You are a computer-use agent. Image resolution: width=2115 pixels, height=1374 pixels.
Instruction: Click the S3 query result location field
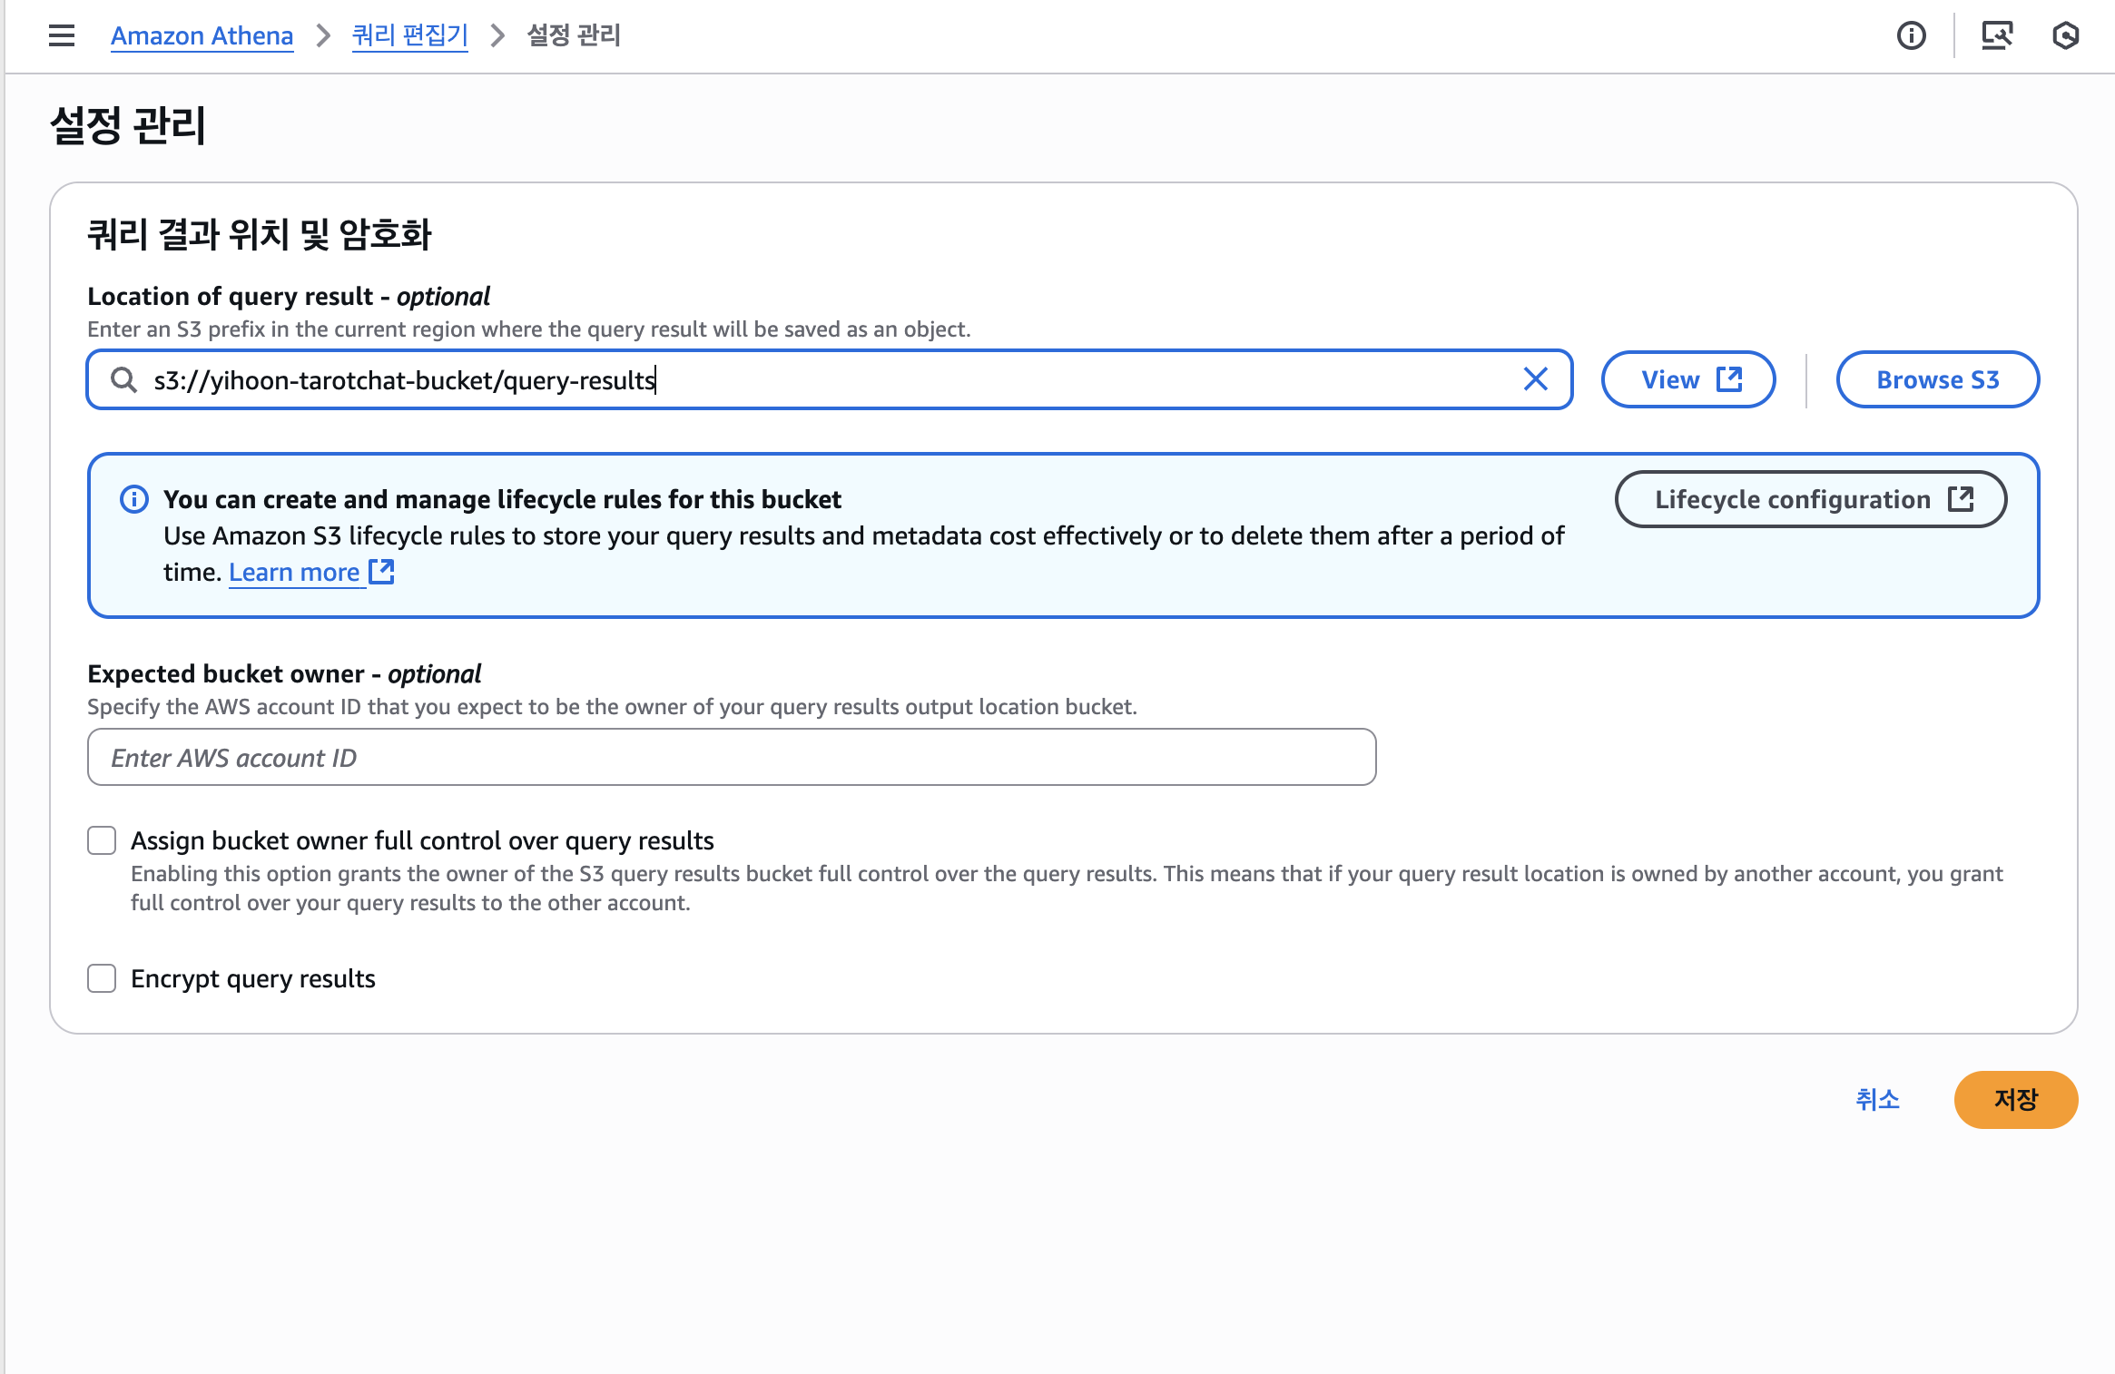click(817, 379)
